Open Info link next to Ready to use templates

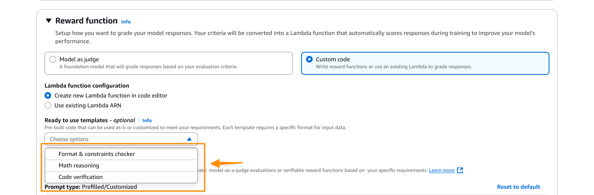coord(147,121)
